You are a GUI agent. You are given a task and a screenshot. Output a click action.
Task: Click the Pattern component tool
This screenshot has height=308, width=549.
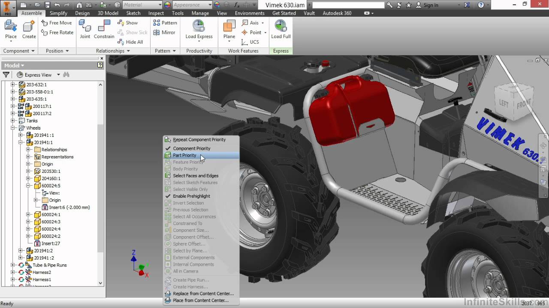point(165,23)
